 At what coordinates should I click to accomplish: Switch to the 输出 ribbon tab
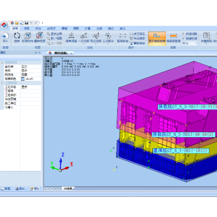[111, 28]
